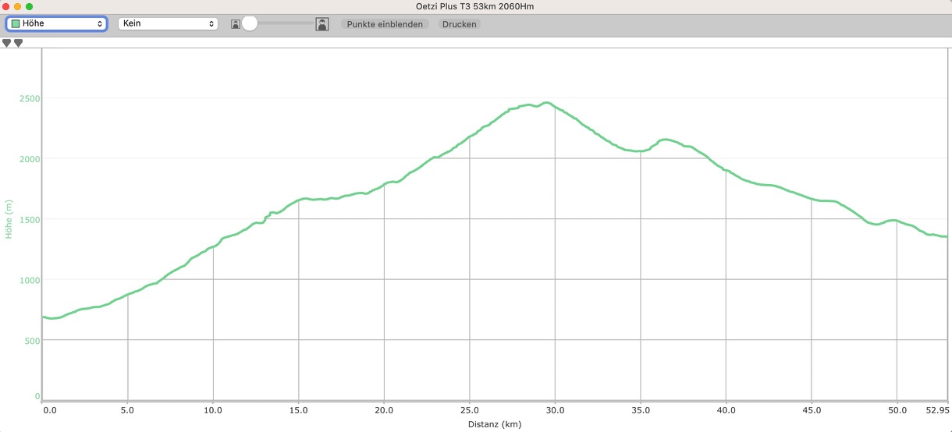Viewport: 952px width, 432px height.
Task: Click the 52.95 end distance label
Action: tap(937, 409)
